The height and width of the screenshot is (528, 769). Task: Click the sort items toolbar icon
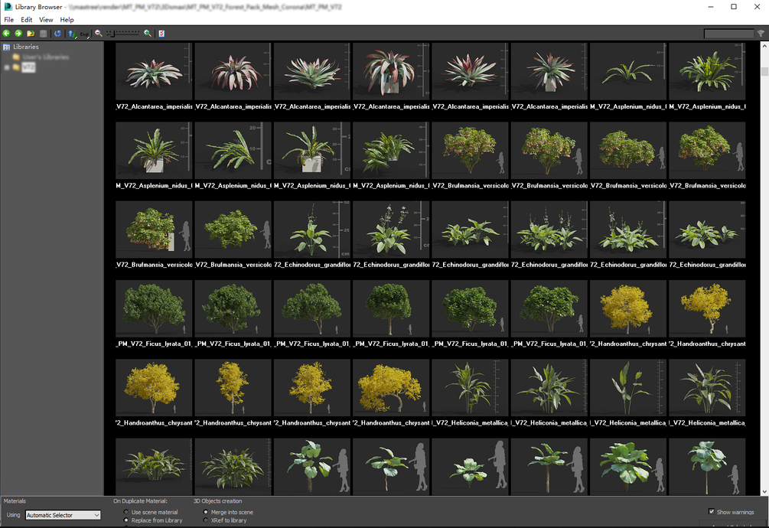pos(71,33)
